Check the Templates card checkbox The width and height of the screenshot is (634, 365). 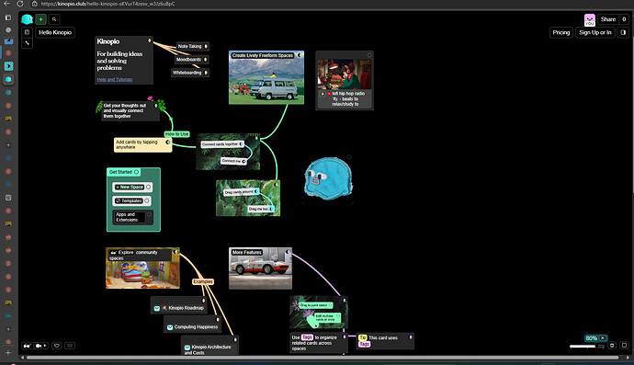[147, 200]
